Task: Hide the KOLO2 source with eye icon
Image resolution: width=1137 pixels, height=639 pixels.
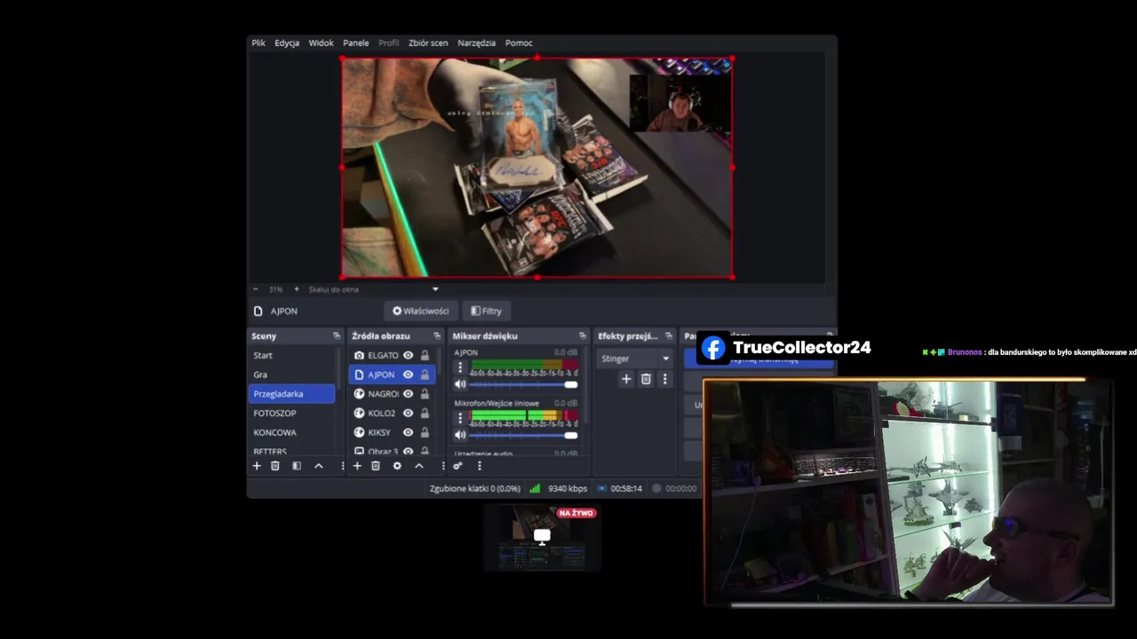Action: (x=408, y=413)
